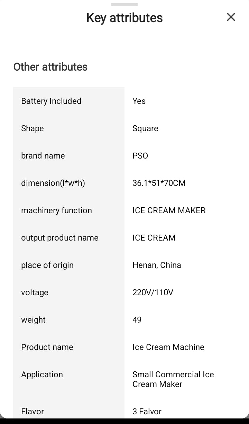Tap the ICE CREAM MAKER value

coord(169,210)
